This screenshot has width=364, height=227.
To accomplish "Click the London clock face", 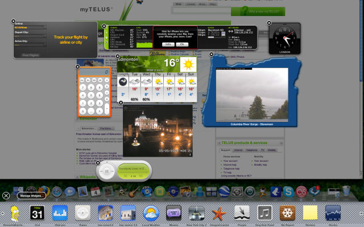I will point(284,38).
